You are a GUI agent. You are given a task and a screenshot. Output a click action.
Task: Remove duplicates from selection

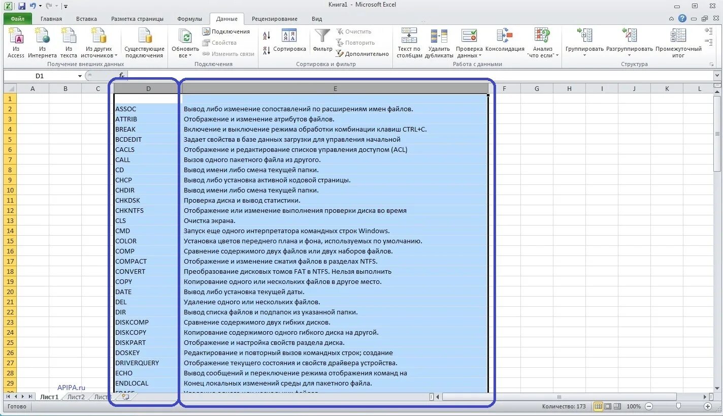(439, 43)
